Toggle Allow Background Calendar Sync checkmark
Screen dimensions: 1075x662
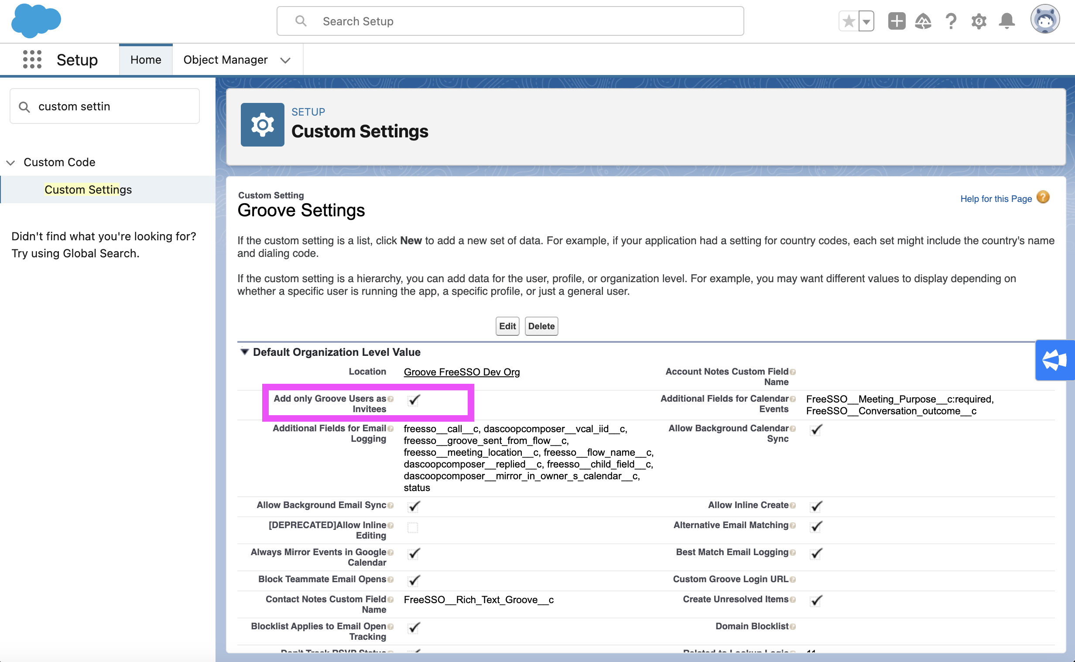click(816, 430)
